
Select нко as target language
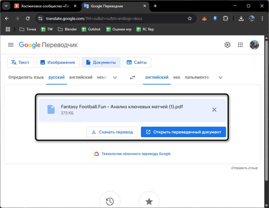point(176,77)
